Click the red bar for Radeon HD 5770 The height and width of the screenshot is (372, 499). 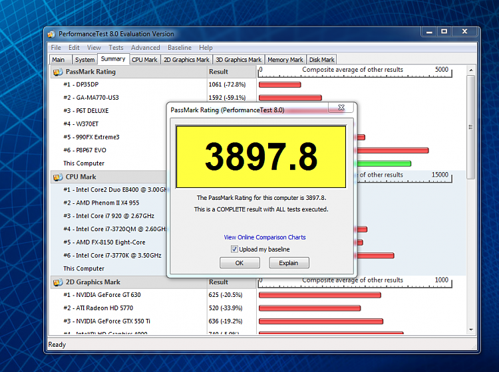309,308
